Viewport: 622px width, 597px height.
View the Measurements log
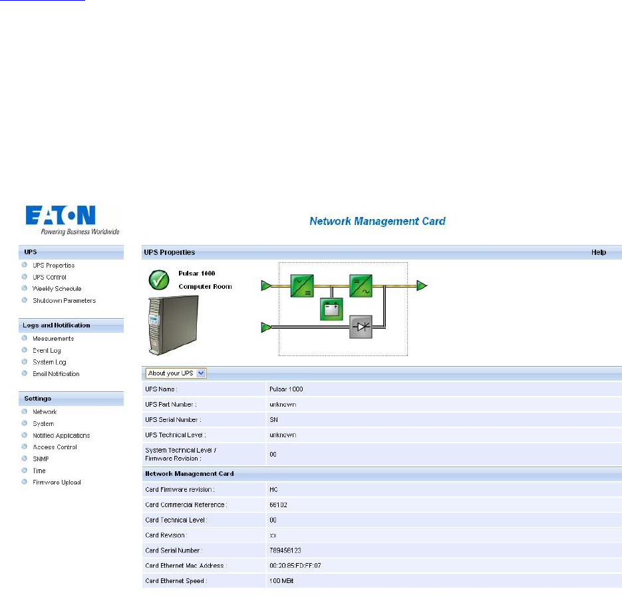[x=53, y=339]
